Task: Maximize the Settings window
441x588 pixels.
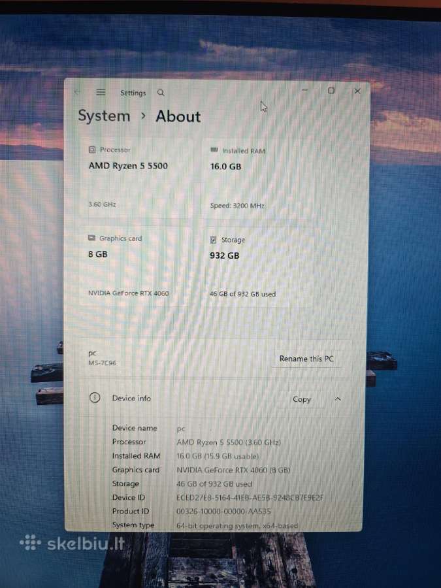Action: tap(331, 90)
